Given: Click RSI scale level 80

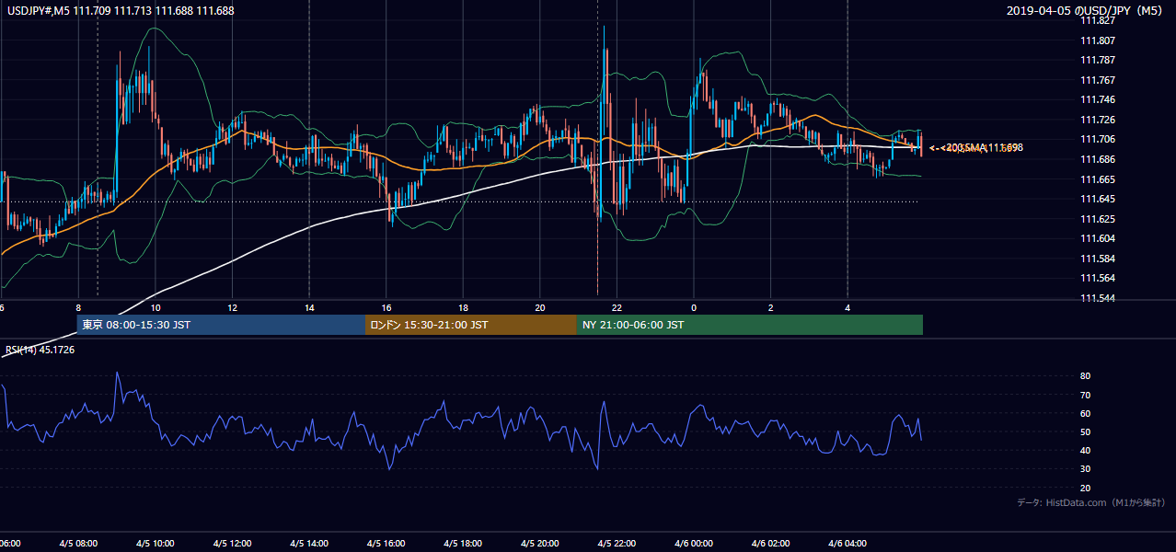Looking at the screenshot, I should click(1085, 376).
